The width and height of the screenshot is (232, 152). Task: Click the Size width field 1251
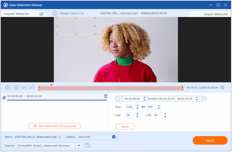pos(130,107)
